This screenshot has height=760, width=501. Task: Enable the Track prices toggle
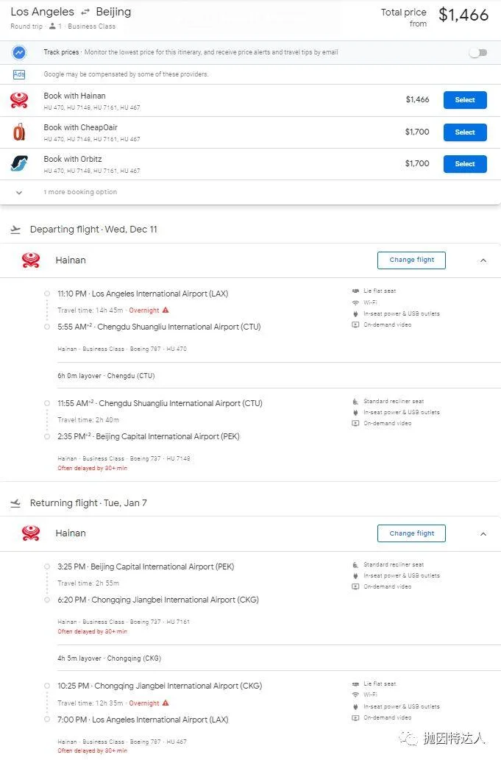(x=477, y=52)
